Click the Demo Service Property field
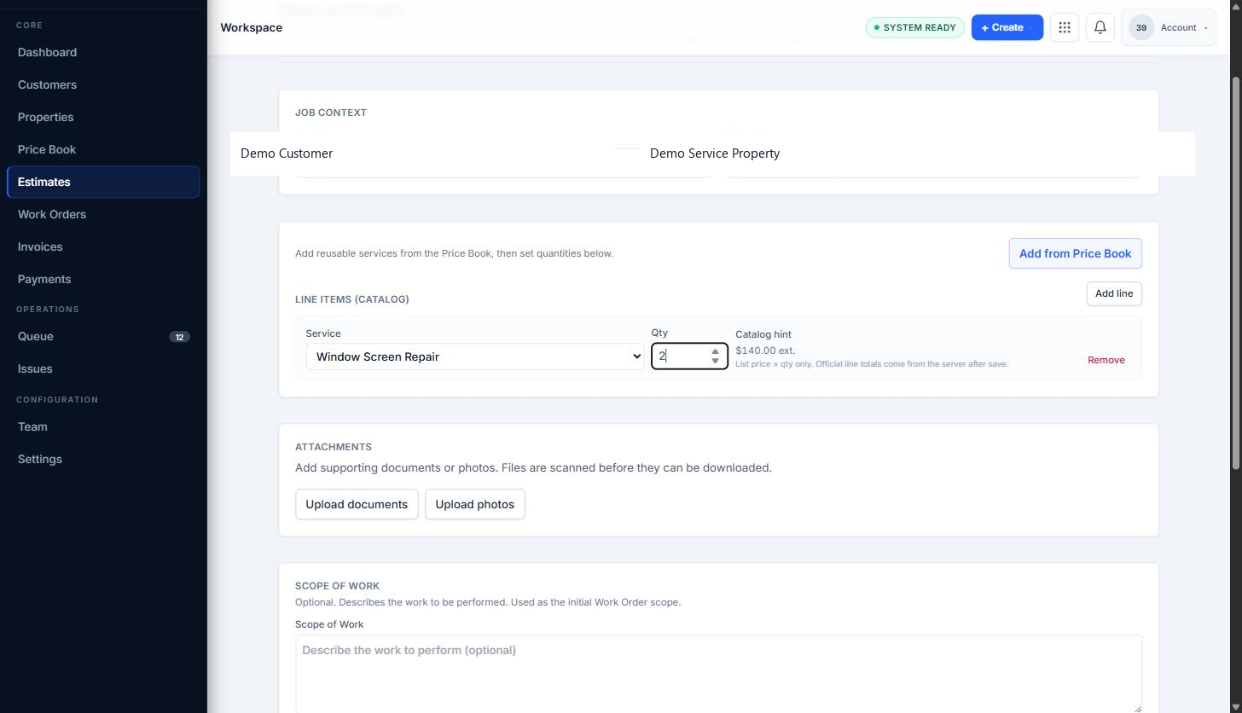 coord(917,154)
